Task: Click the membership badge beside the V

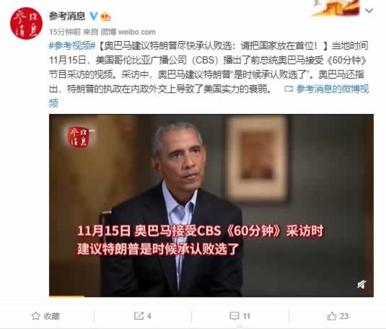Action: [105, 17]
